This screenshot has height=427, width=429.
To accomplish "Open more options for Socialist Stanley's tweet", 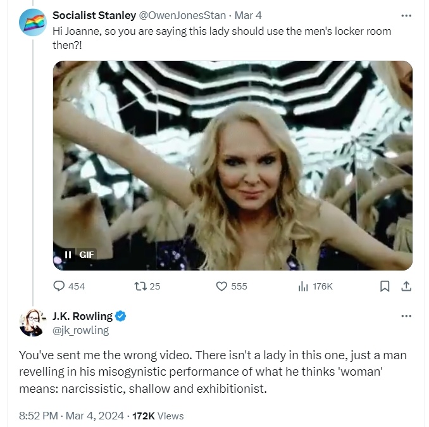I will point(406,15).
